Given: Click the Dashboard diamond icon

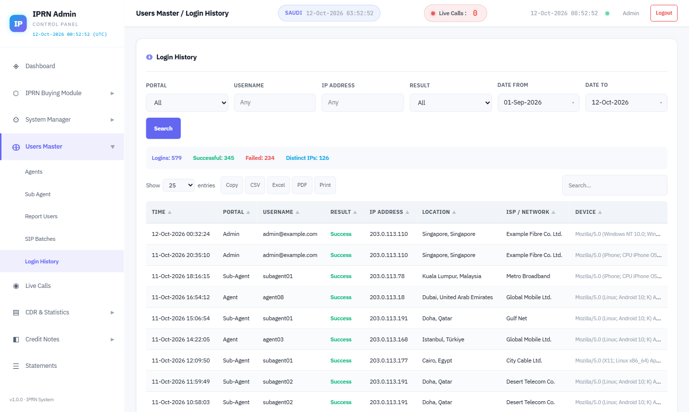Looking at the screenshot, I should [x=16, y=66].
